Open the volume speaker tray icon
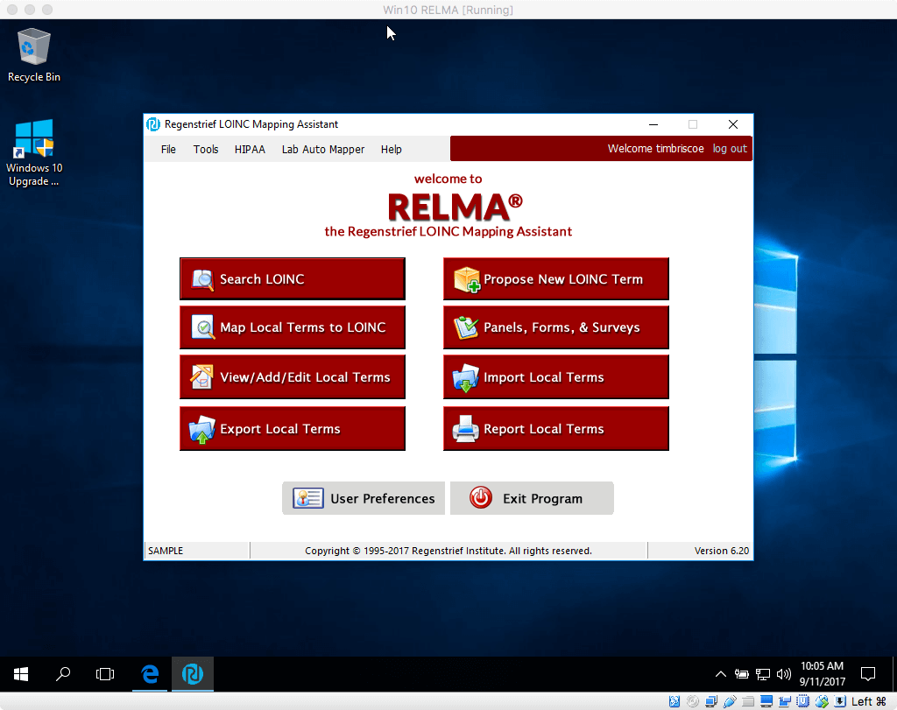The width and height of the screenshot is (897, 710). [x=784, y=675]
